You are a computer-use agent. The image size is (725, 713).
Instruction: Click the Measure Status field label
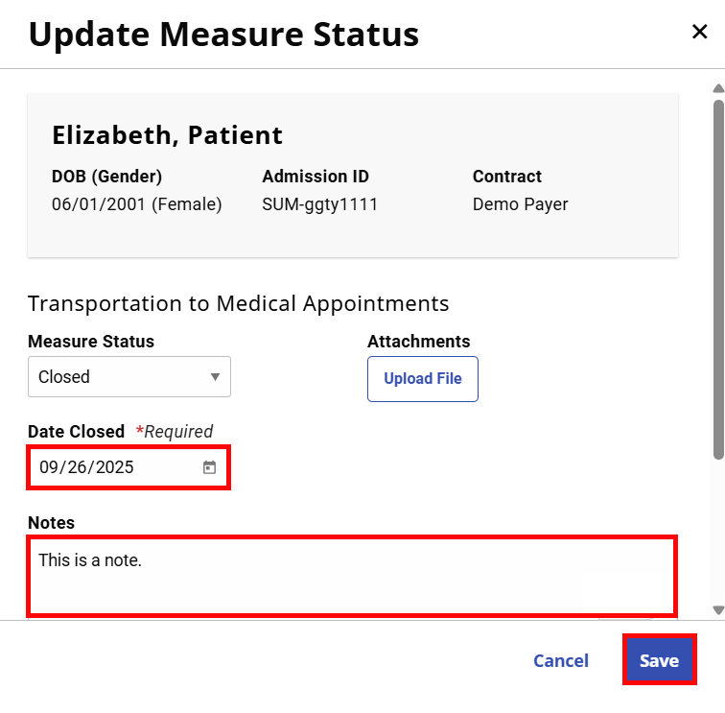(90, 342)
